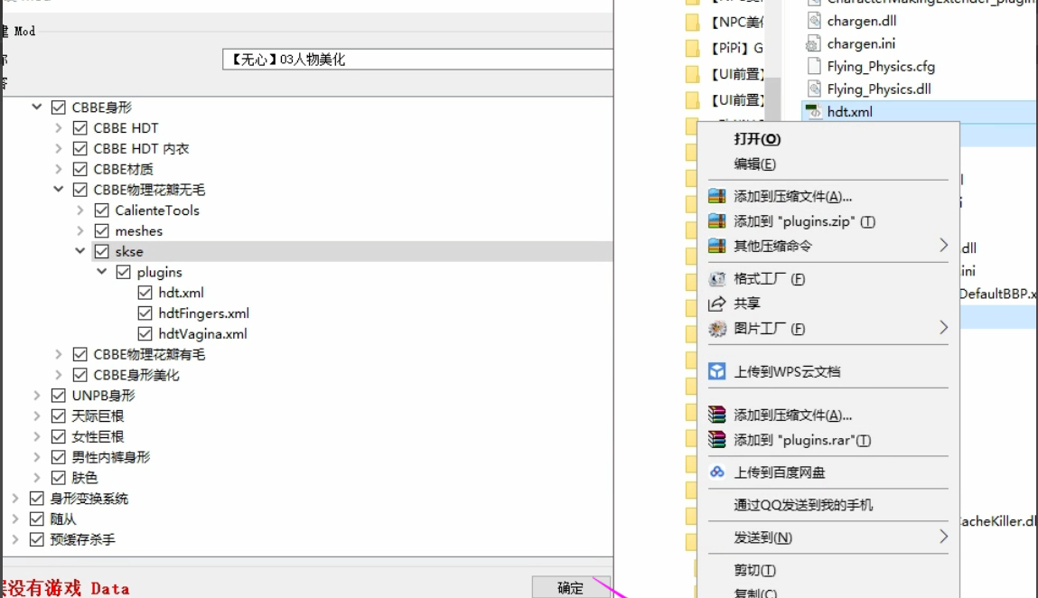Click the share icon next to 共享
1038x598 pixels.
(x=717, y=304)
